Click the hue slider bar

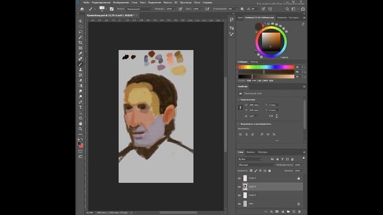pos(266,67)
